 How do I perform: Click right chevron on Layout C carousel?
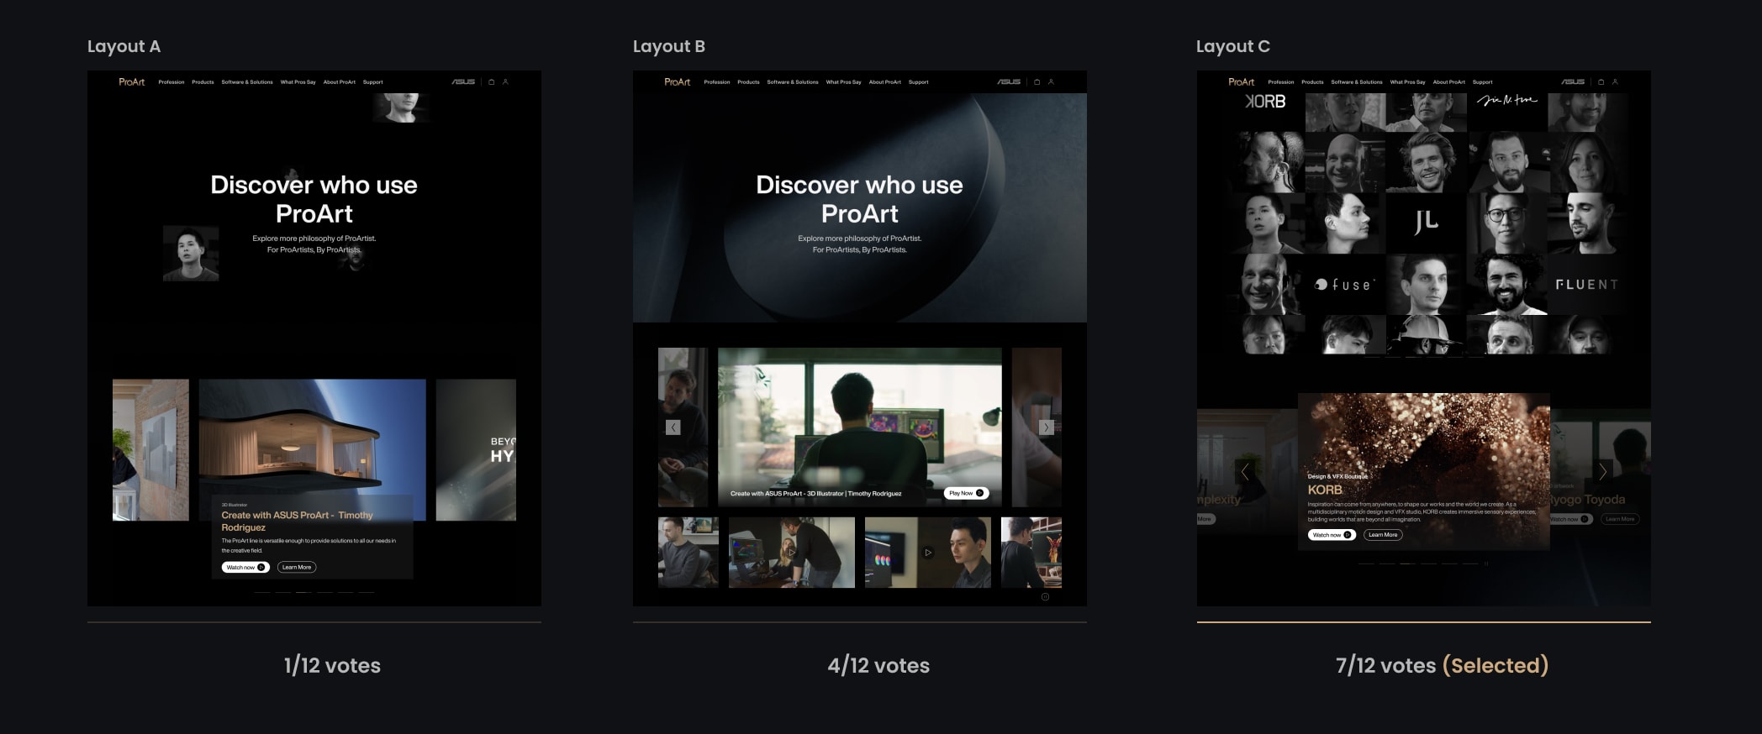click(1602, 471)
